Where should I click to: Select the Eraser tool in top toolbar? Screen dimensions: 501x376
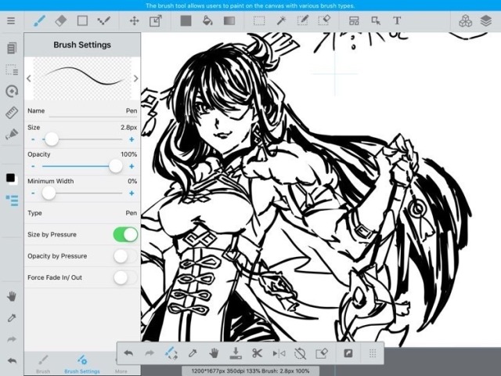pos(61,21)
